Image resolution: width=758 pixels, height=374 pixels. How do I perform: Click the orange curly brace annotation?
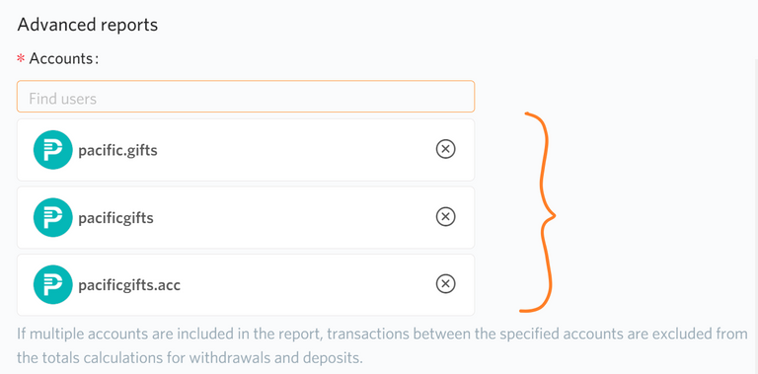(538, 212)
